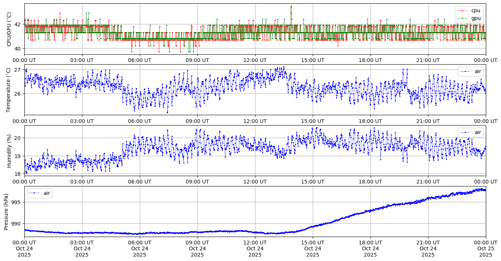Click the Pressure (hPa) y-axis label
501x261 pixels.
(x=6, y=212)
